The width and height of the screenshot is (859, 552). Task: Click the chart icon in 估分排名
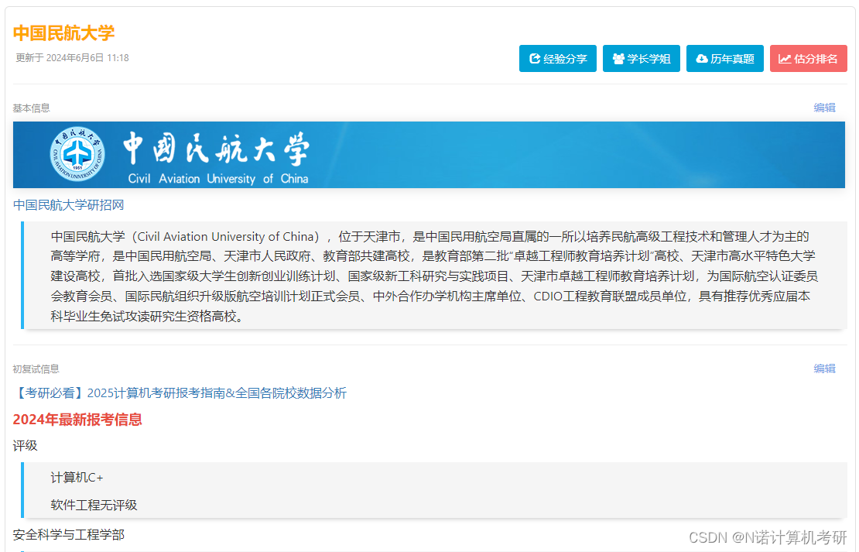pyautogui.click(x=785, y=59)
